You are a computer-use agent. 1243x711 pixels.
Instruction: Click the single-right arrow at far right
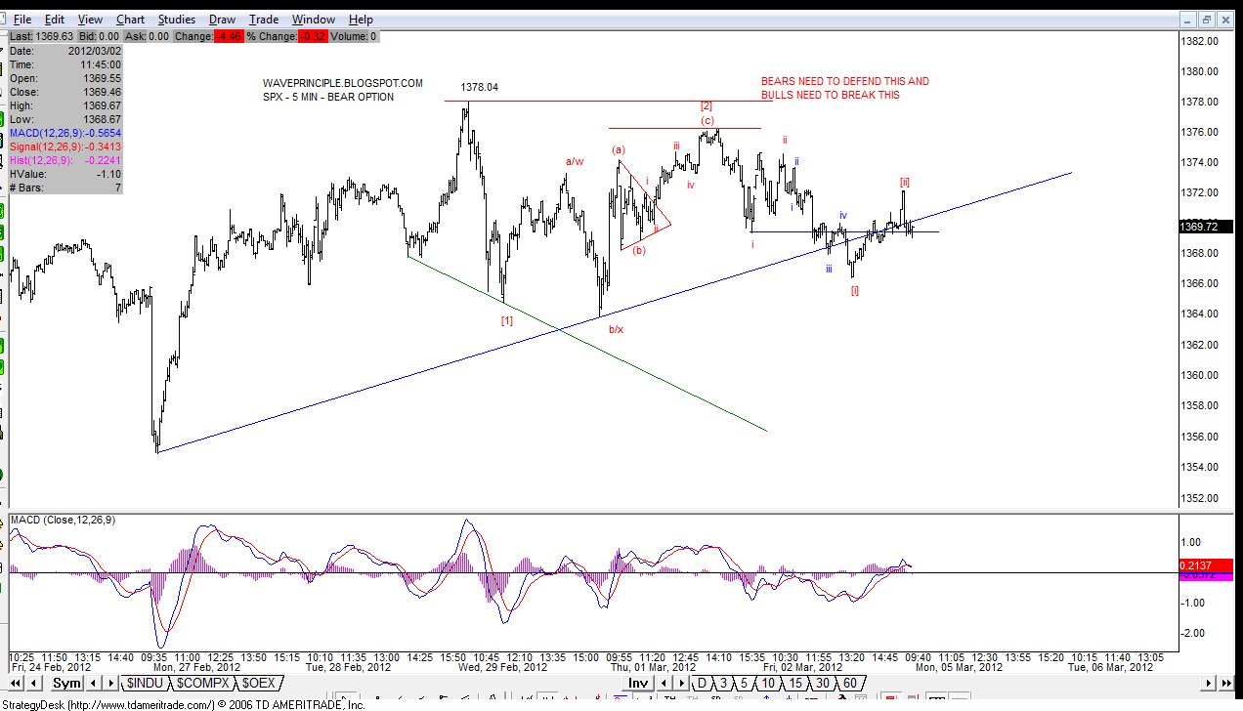1209,684
